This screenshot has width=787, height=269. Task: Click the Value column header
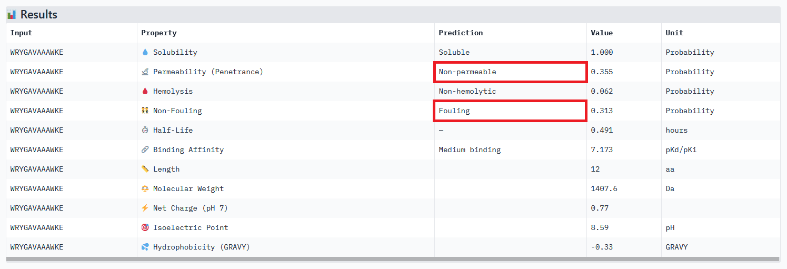pos(602,33)
